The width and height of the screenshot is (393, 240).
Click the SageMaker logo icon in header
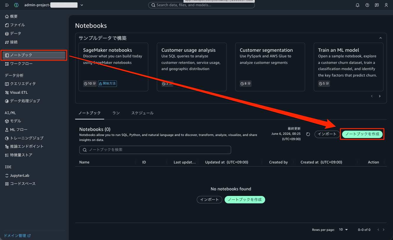coord(16,5)
